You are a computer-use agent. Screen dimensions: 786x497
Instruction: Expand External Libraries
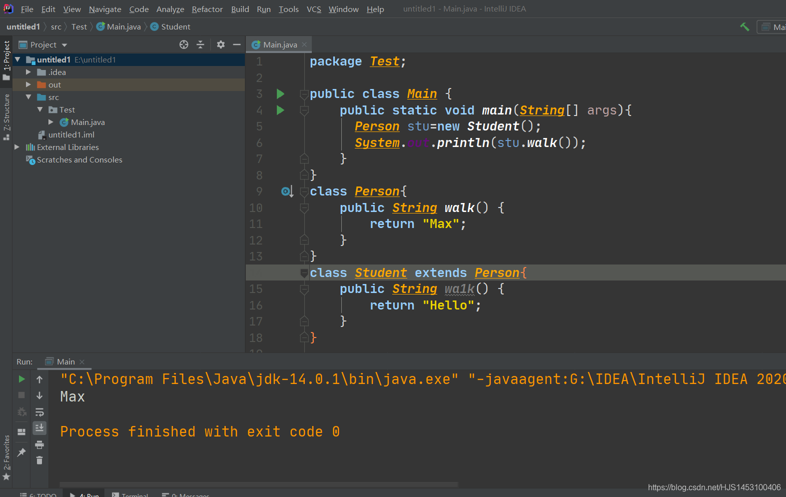point(17,147)
